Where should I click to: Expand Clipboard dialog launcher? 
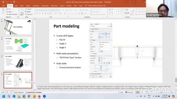[18, 17]
